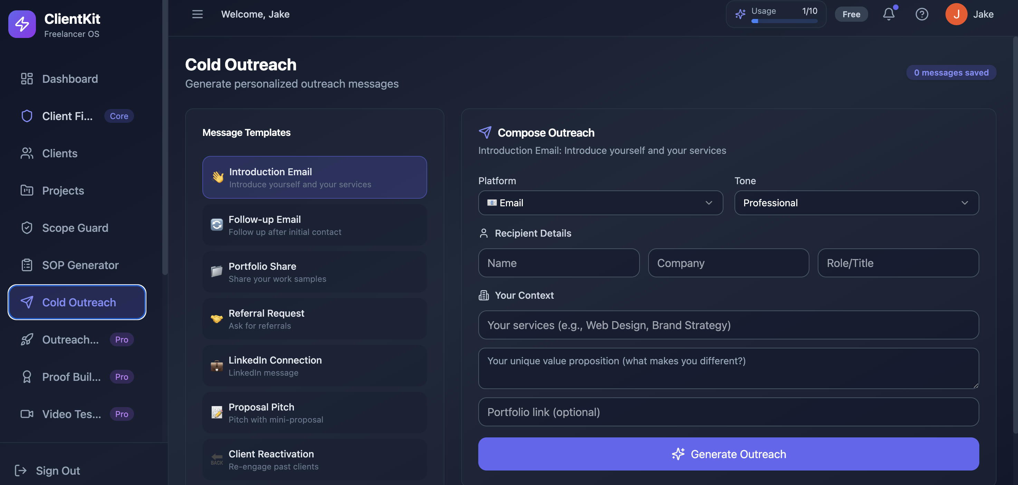The height and width of the screenshot is (485, 1018).
Task: Select the Follow-up Email template
Action: pos(314,225)
